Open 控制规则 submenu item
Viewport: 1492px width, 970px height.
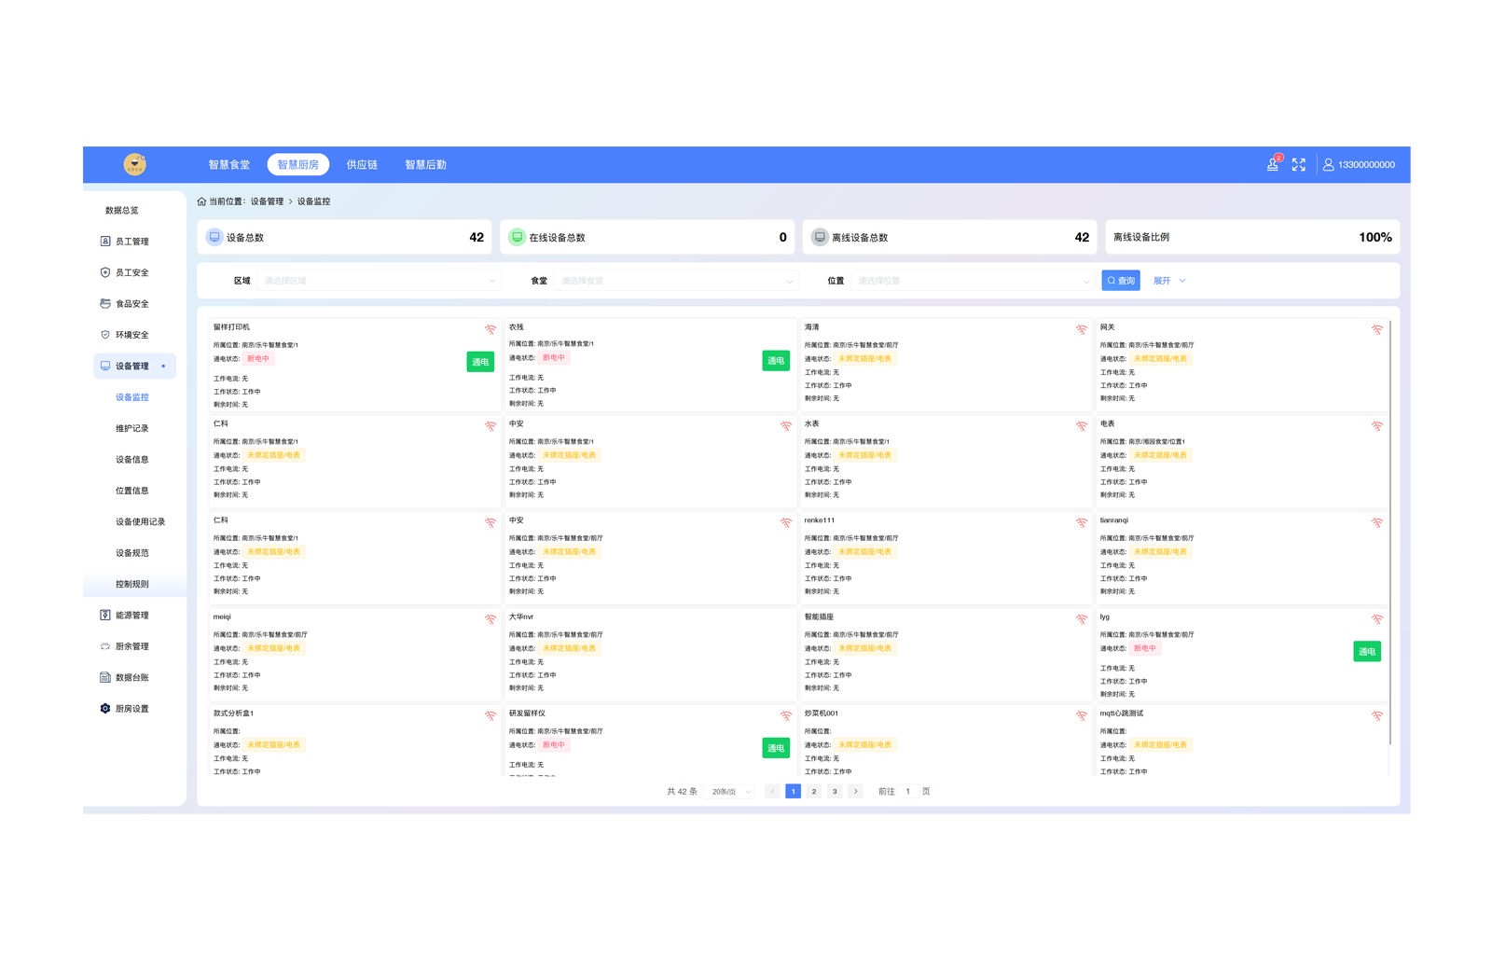pyautogui.click(x=132, y=584)
